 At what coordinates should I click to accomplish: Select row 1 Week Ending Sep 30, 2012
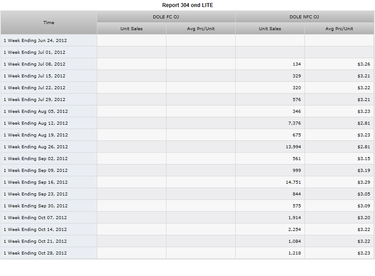click(x=187, y=206)
